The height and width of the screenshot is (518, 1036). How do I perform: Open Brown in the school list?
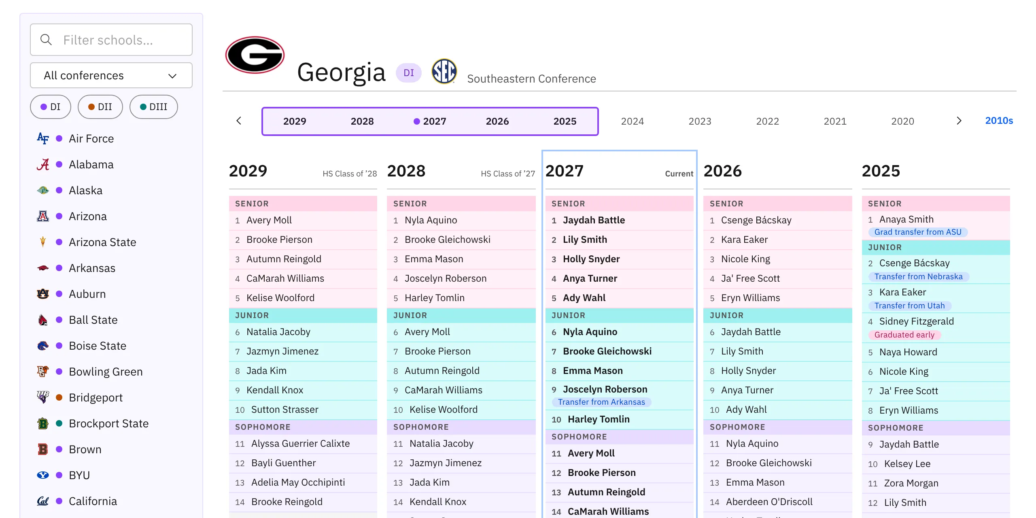pos(85,449)
